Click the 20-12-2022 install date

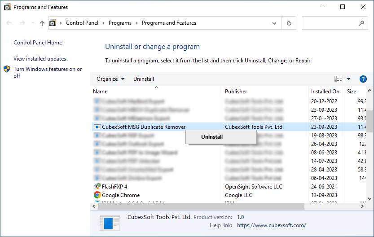[x=324, y=101]
